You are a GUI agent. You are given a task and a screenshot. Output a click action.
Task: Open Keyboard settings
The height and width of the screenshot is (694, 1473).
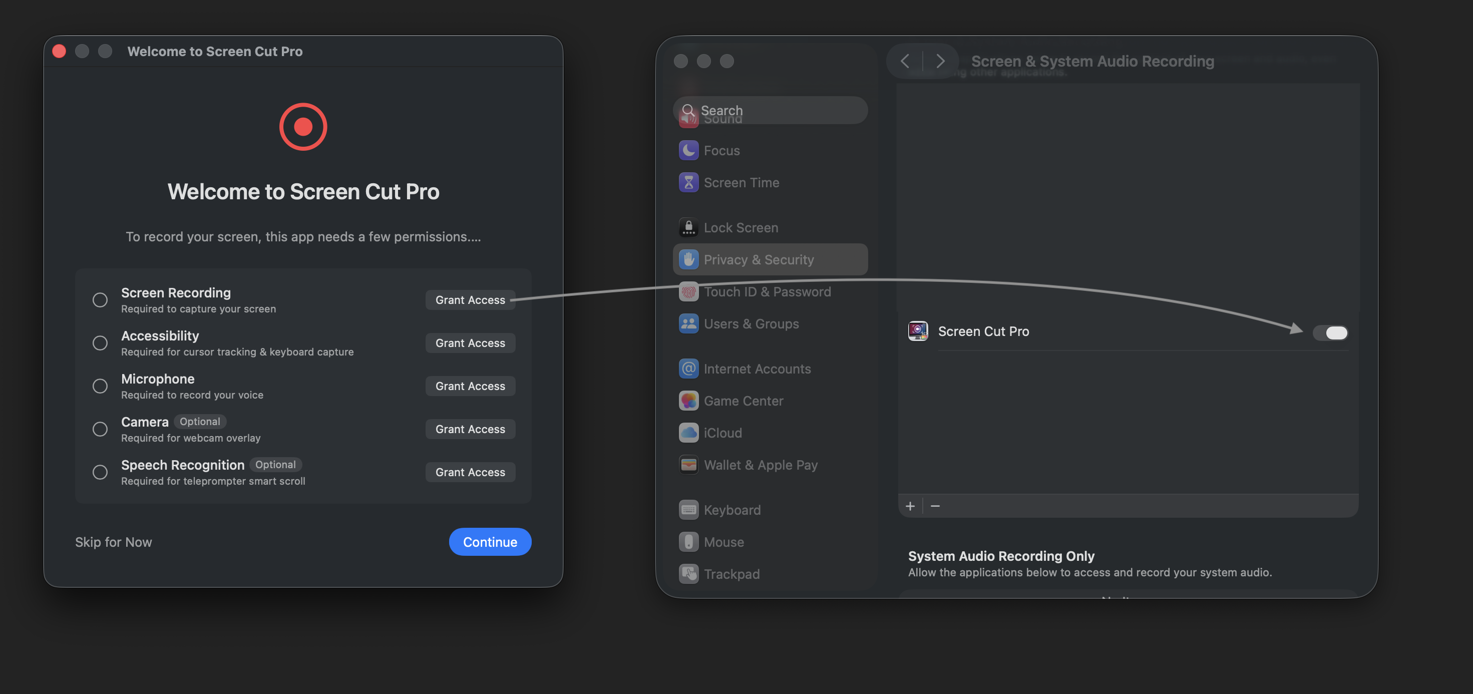tap(770, 510)
